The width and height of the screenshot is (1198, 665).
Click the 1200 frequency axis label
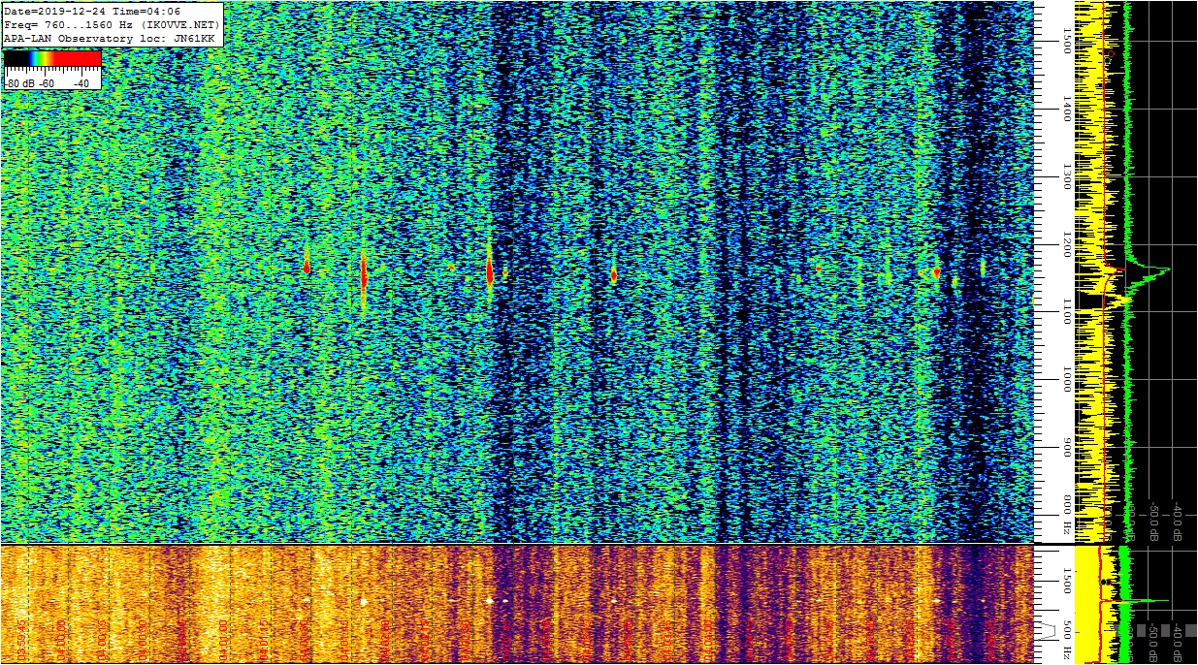click(1067, 244)
